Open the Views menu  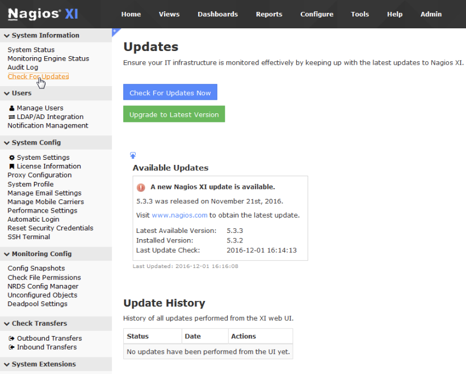[169, 14]
